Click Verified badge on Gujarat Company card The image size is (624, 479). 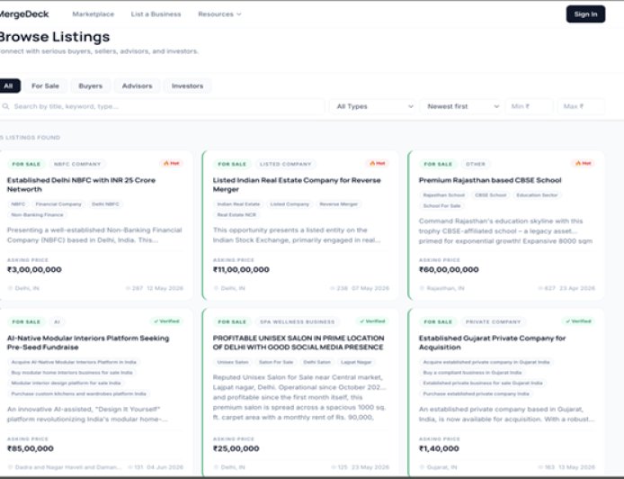click(578, 321)
